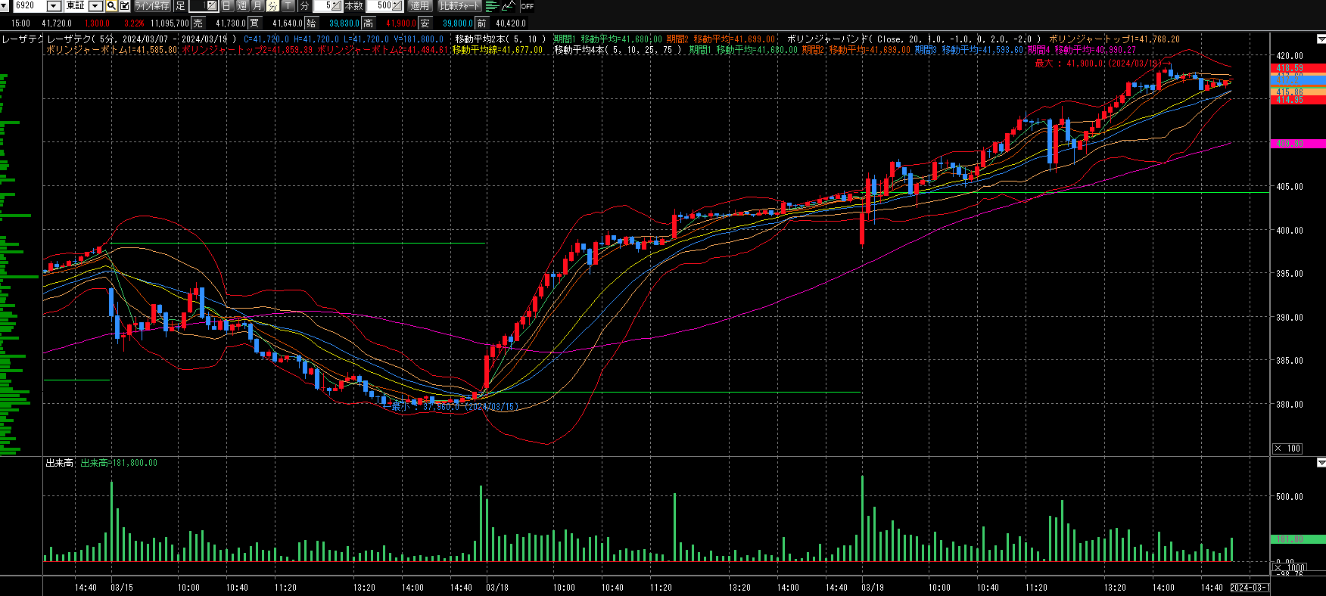Image resolution: width=1326 pixels, height=596 pixels.
Task: Click the spinner beside the 足 field
Action: click(212, 6)
